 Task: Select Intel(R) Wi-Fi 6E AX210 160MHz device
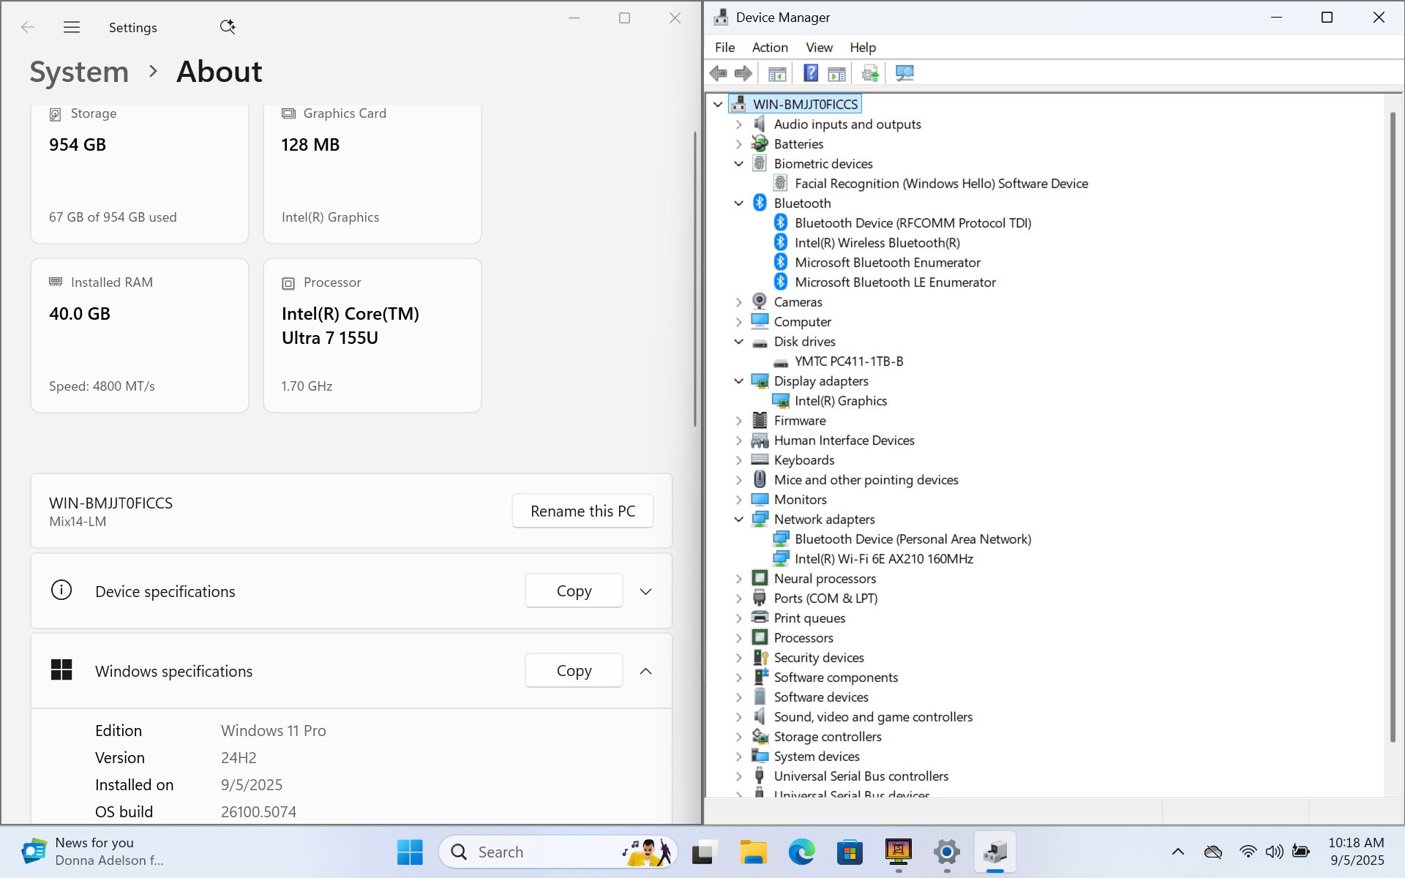[883, 559]
